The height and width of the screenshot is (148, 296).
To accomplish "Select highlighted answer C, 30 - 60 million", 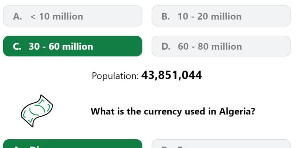I will [x=73, y=46].
